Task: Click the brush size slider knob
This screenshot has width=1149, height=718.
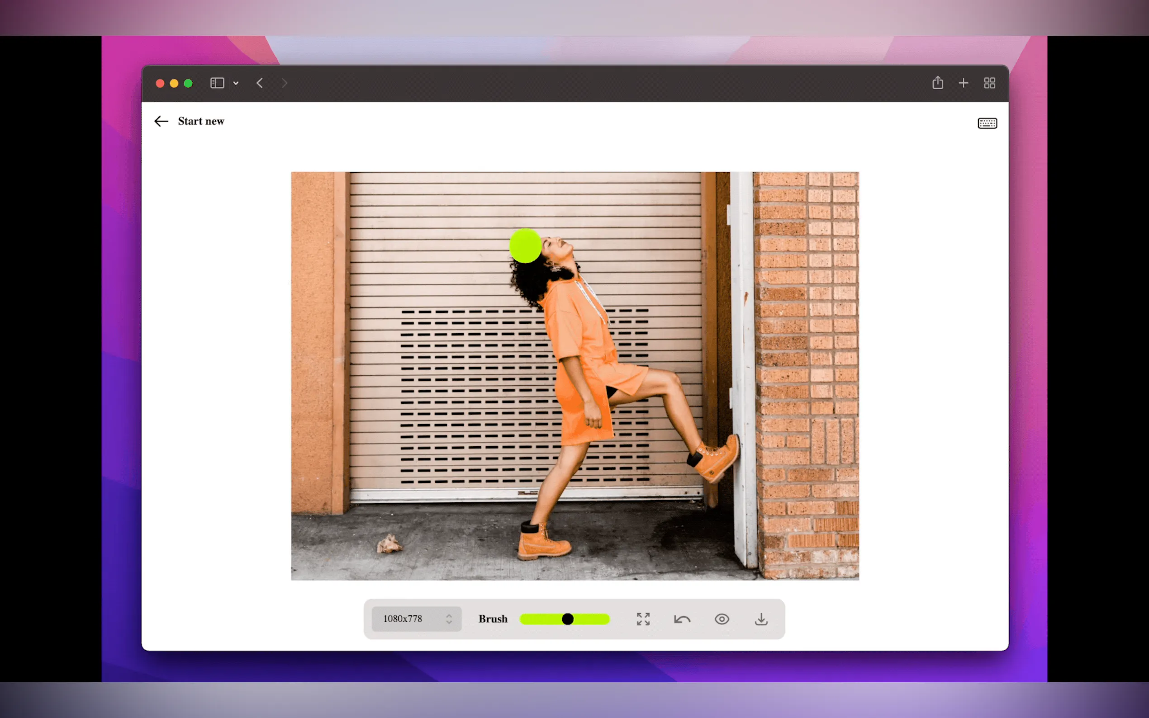Action: click(x=567, y=619)
